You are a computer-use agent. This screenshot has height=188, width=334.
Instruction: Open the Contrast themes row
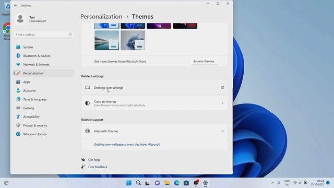[x=154, y=103]
